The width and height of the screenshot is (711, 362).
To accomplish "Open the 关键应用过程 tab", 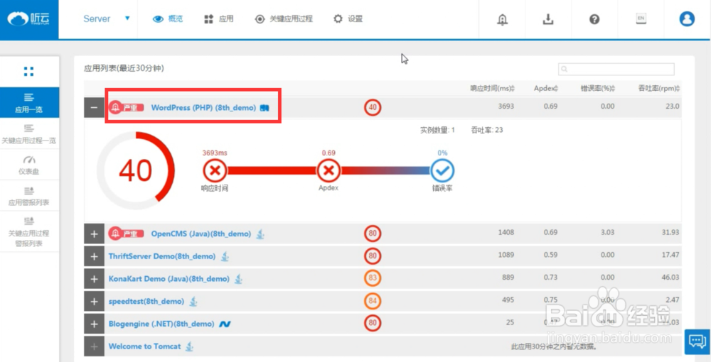I will point(284,19).
